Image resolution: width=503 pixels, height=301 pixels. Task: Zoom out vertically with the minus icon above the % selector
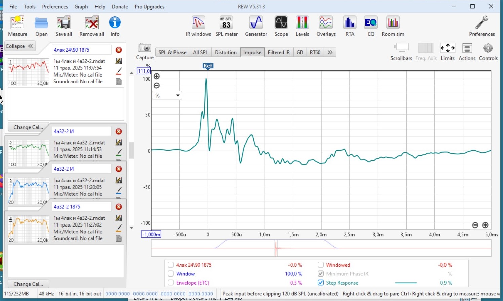(157, 86)
